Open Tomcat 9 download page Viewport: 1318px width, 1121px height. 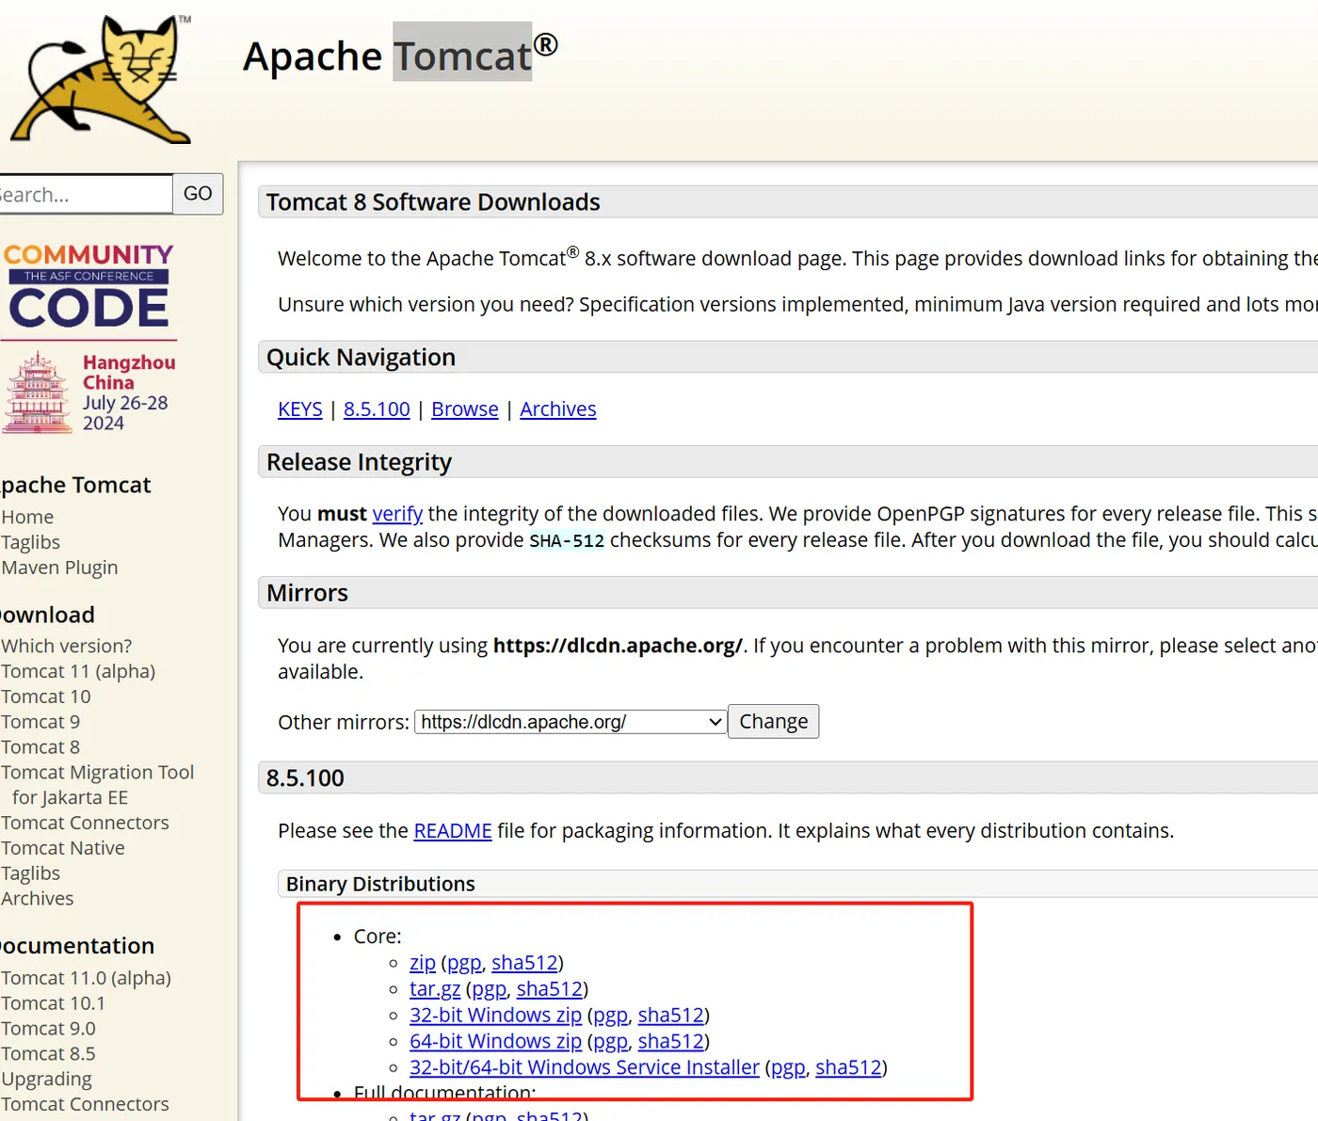pos(40,722)
